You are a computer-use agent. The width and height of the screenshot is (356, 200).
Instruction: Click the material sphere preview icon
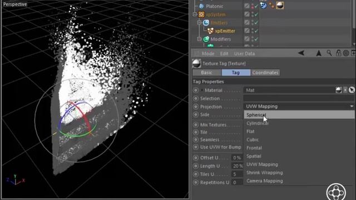coord(339,90)
